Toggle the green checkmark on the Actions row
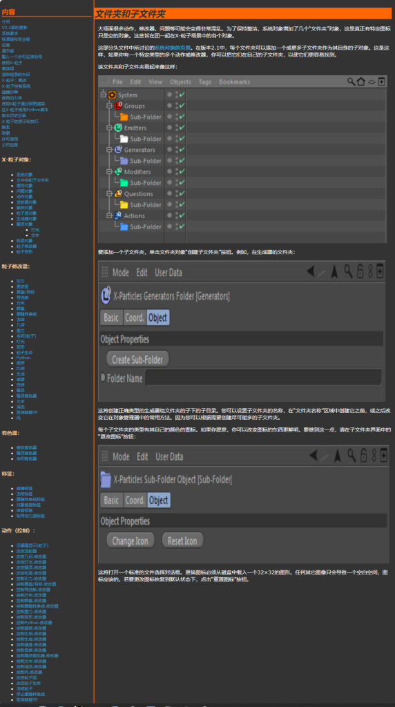 click(182, 215)
